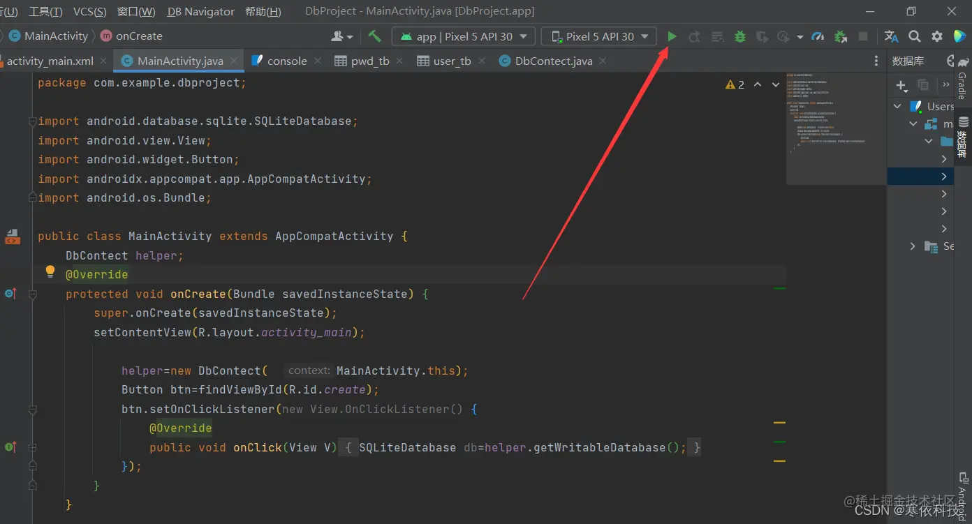Close the MainActivity.java tab

[234, 61]
